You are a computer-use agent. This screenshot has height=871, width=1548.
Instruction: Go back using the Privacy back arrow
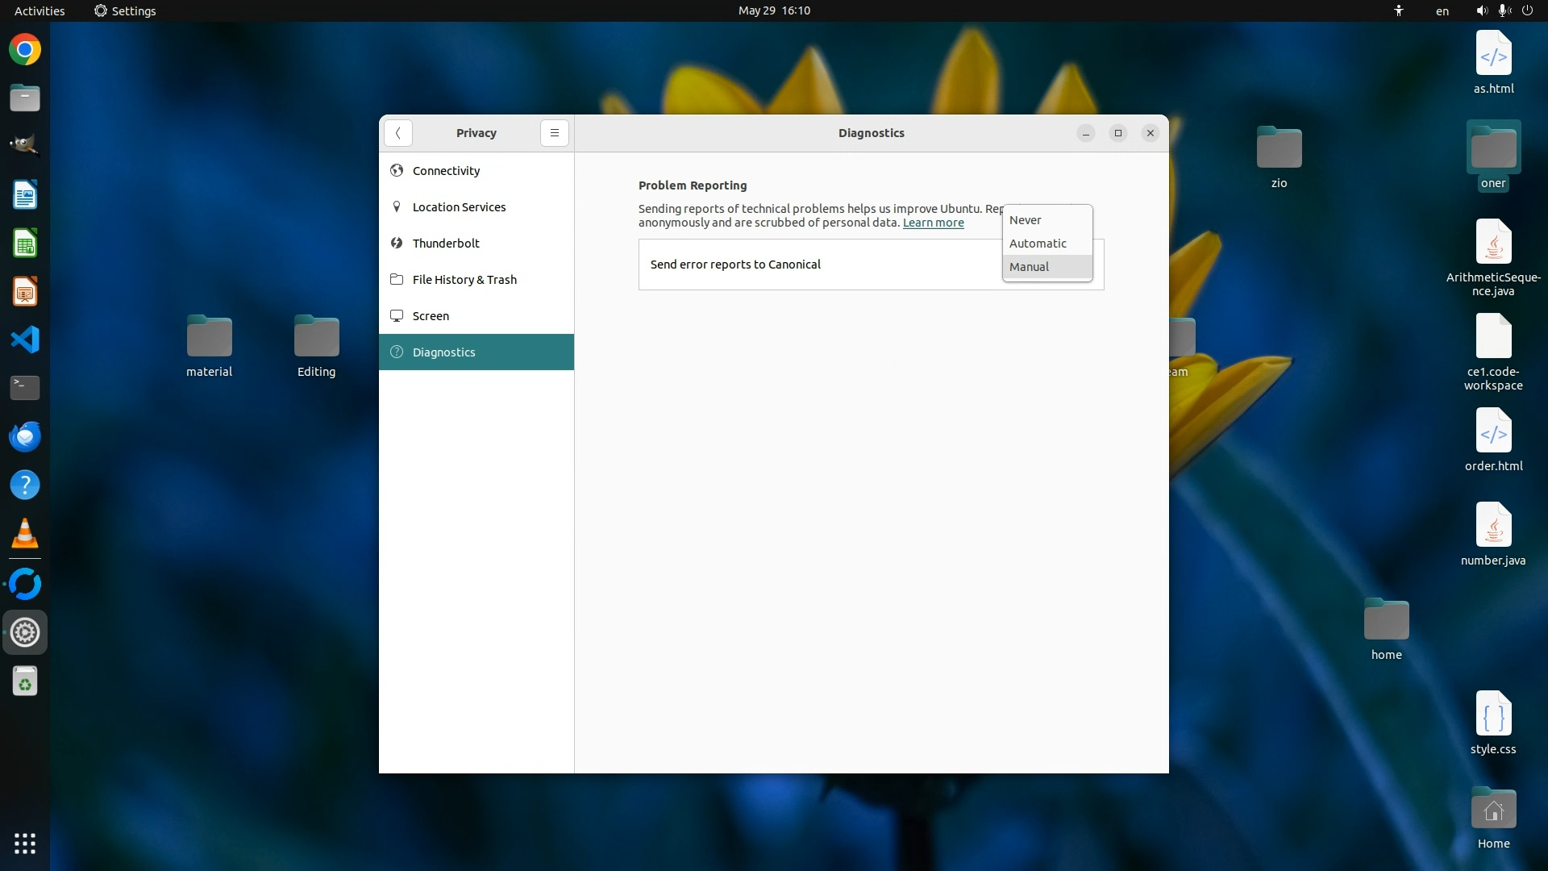[398, 133]
